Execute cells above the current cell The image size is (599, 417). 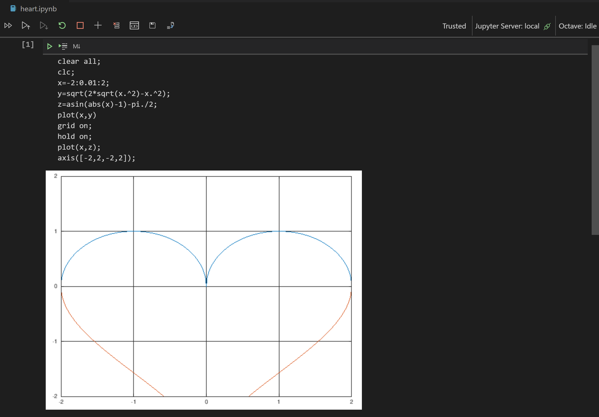[x=26, y=25]
